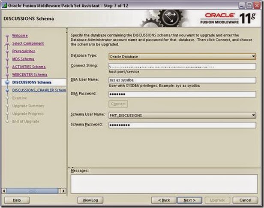Open the Database Type dropdown
This screenshot has height=208, width=264.
pyautogui.click(x=182, y=57)
